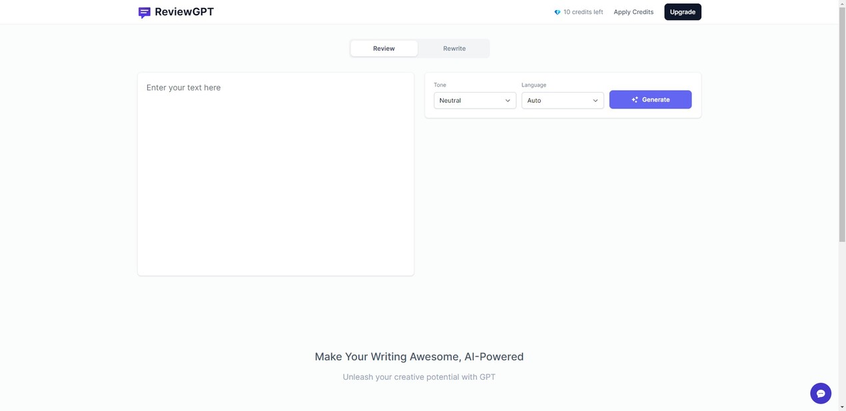Open the chat support bubble
The width and height of the screenshot is (846, 411).
(821, 393)
